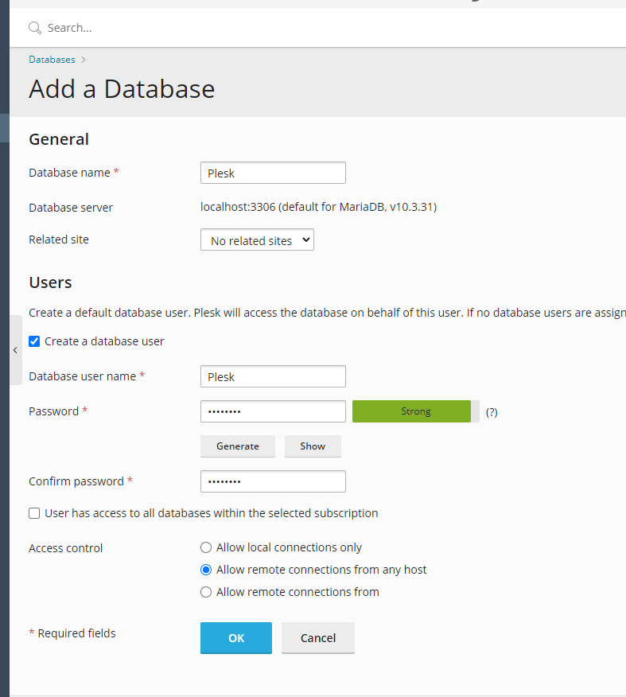The height and width of the screenshot is (697, 626).
Task: Expand the Related site selector arrow
Action: [x=305, y=239]
